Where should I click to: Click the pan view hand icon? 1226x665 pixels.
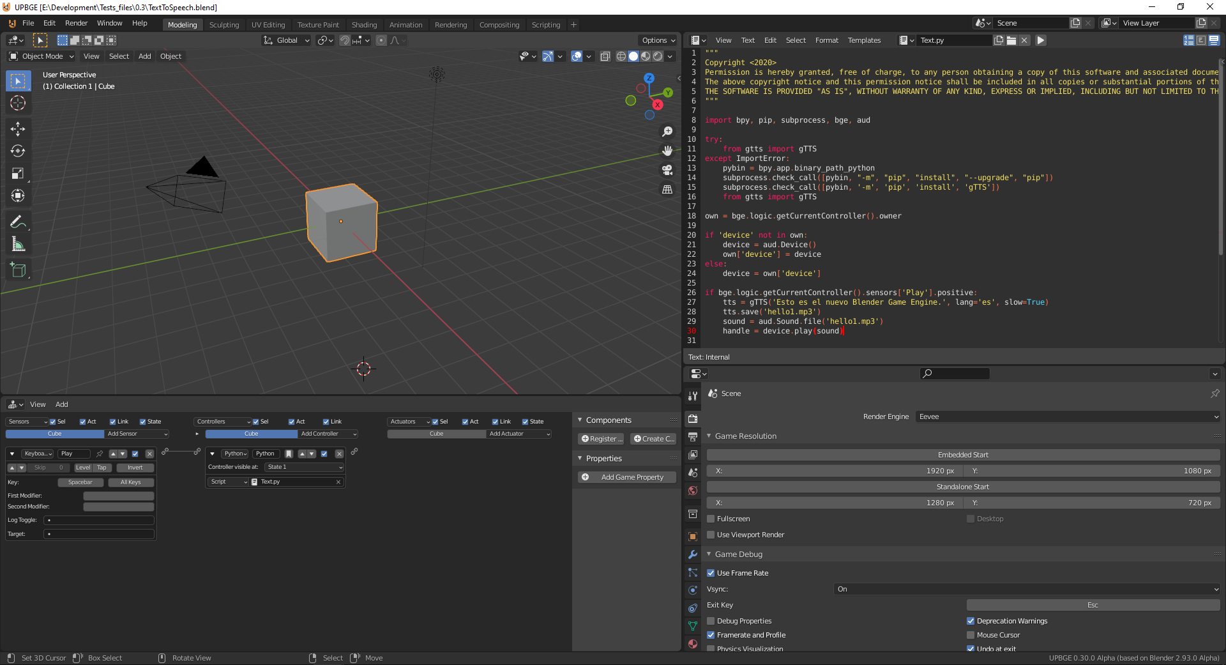click(x=667, y=151)
